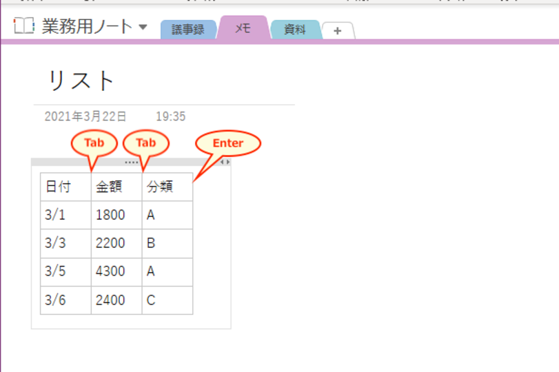559x372 pixels.
Task: Click the cell containing 3/5
Action: [66, 271]
